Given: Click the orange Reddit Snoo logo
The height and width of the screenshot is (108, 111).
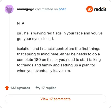Looking at the screenshot, I should point(89,9).
